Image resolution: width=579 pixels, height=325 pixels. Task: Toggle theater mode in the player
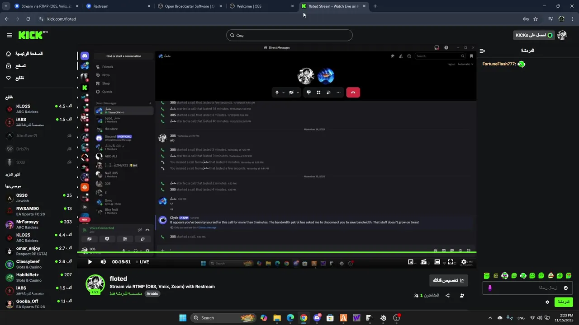click(437, 262)
